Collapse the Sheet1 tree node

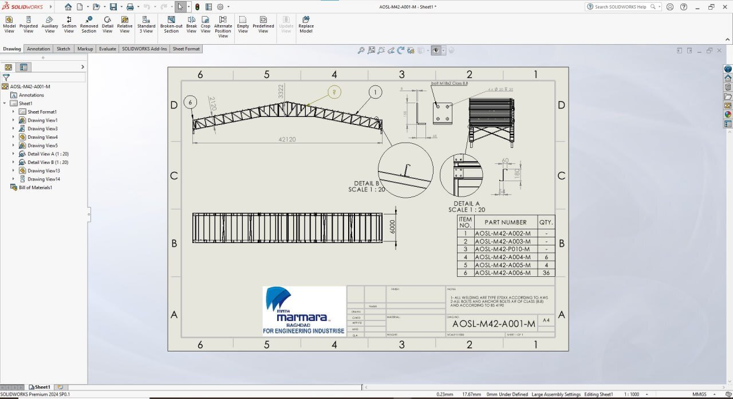(x=5, y=103)
